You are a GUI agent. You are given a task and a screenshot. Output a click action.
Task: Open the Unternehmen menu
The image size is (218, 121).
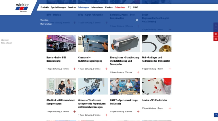coord(97,7)
